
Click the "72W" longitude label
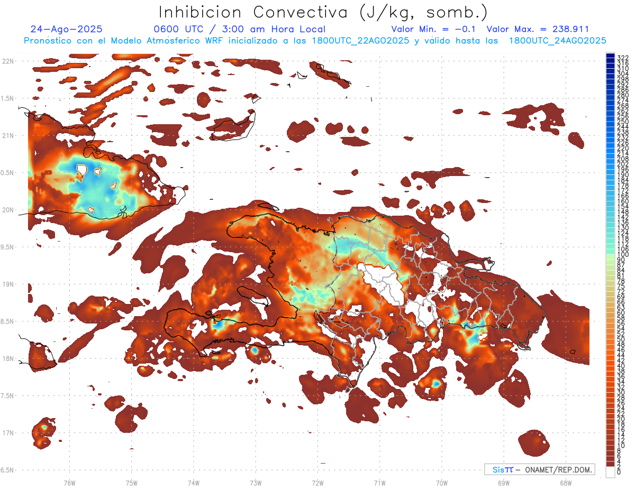pos(317,483)
